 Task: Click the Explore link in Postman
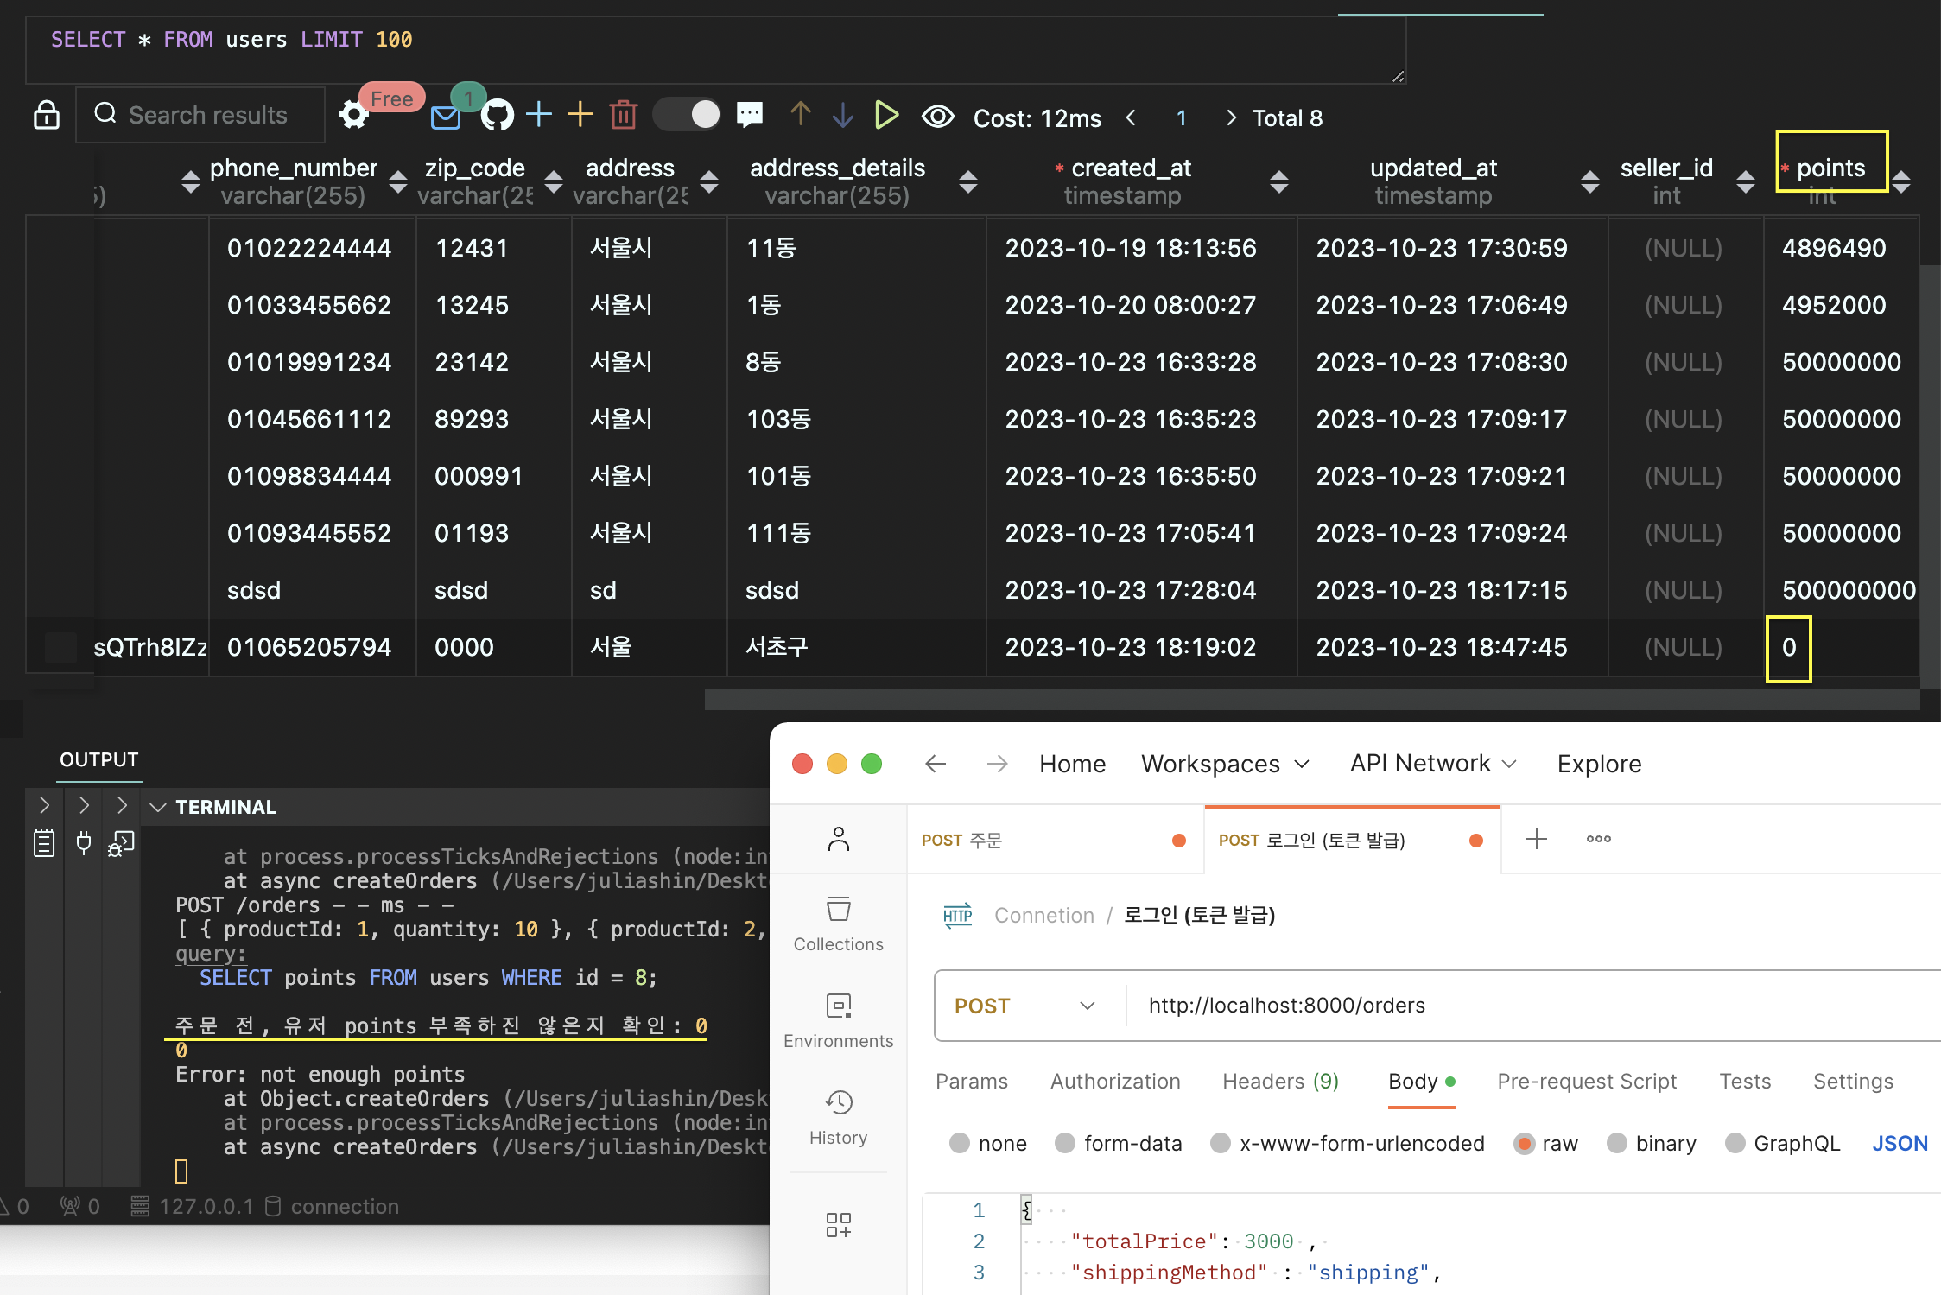click(1599, 764)
